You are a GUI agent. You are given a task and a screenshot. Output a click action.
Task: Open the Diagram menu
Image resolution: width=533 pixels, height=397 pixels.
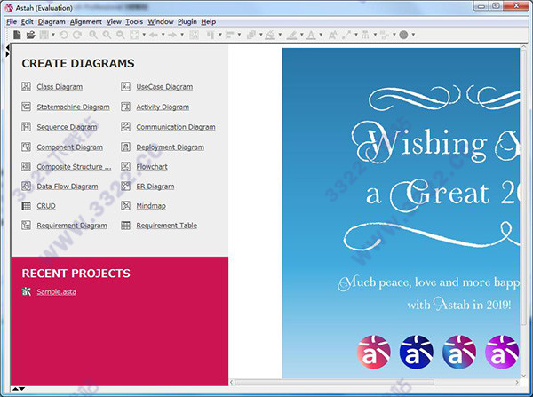52,21
